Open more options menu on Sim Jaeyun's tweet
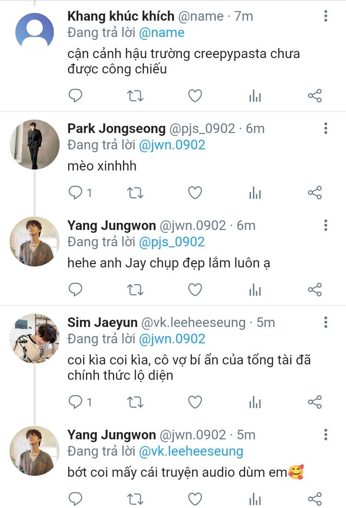Image resolution: width=346 pixels, height=508 pixels. coord(326,322)
